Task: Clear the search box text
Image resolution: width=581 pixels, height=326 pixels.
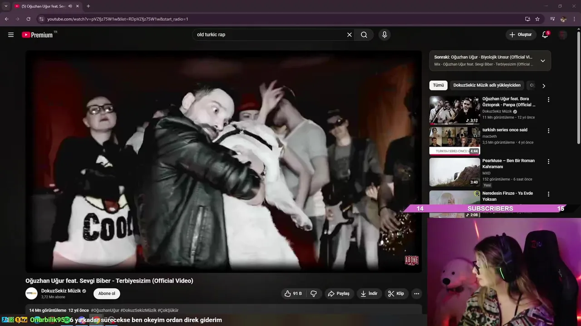Action: [350, 35]
